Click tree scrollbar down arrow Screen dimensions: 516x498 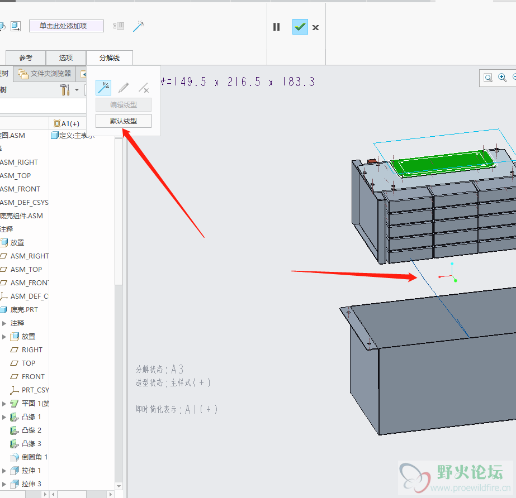click(119, 486)
